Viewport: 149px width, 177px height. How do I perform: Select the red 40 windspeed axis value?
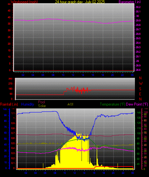coord(9,18)
